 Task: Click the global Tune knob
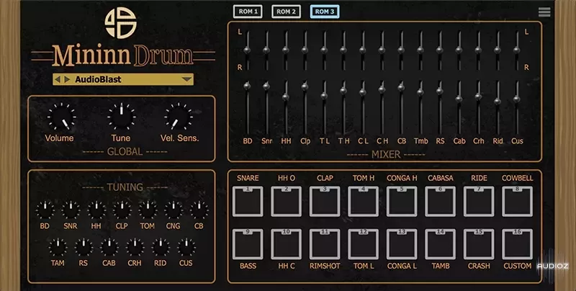[x=121, y=117]
